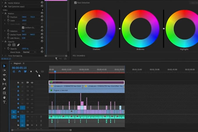The width and height of the screenshot is (198, 132).
Task: Expand the Anti-flicker property
Action: pos(5,38)
